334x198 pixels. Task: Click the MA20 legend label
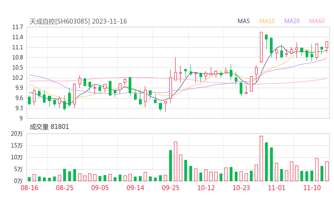pyautogui.click(x=292, y=21)
